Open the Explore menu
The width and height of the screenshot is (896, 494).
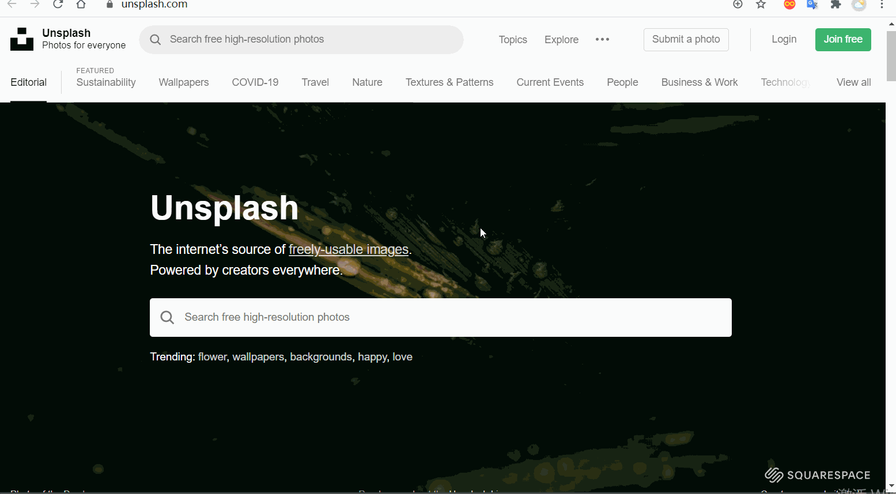pos(561,40)
